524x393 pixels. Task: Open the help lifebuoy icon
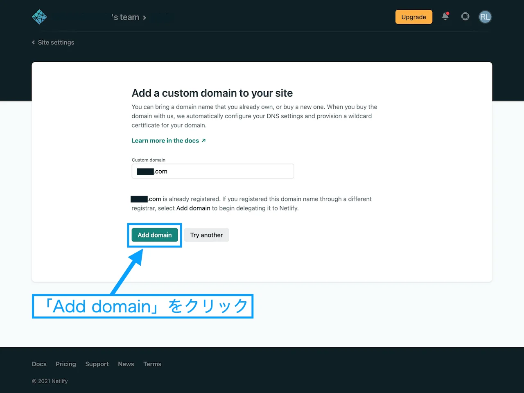465,17
